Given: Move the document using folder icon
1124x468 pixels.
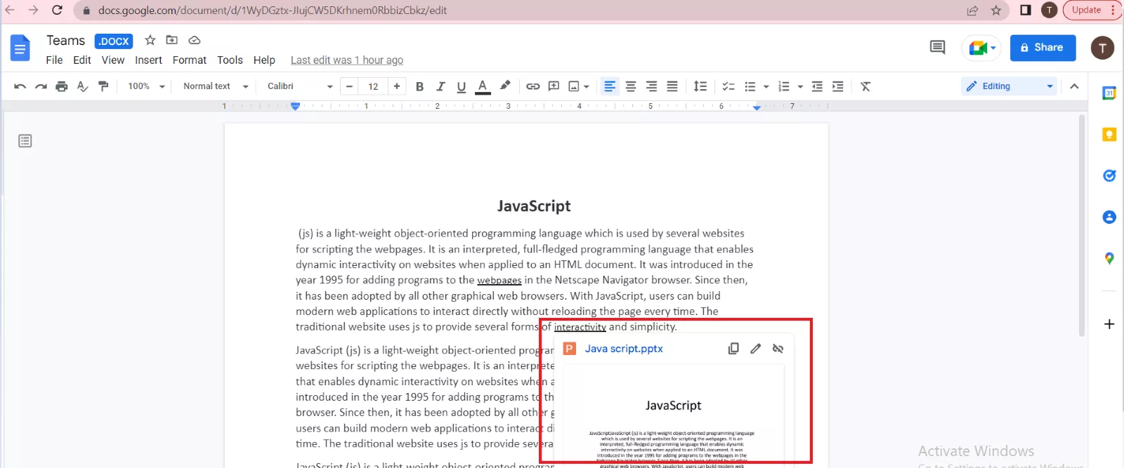Looking at the screenshot, I should [171, 40].
